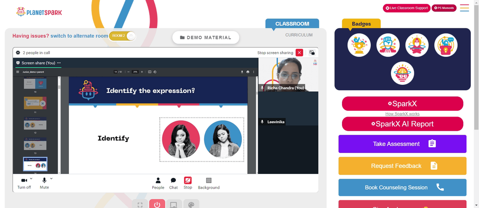Image resolution: width=479 pixels, height=208 pixels.
Task: Switch to the CLASSROOM tab
Action: click(x=292, y=24)
